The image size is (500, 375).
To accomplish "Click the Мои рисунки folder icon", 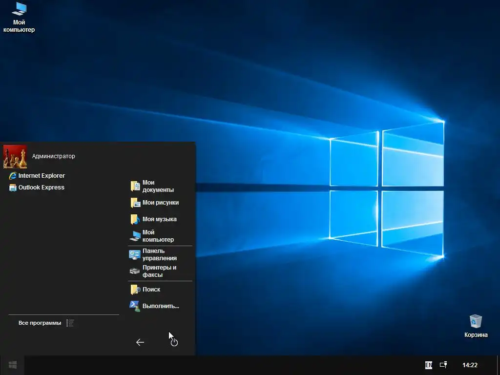I will [135, 203].
